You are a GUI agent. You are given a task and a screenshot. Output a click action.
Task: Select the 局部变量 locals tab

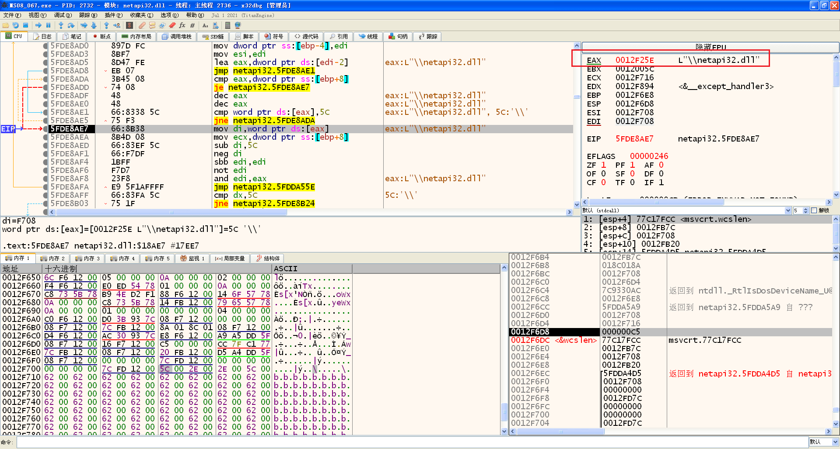point(230,259)
